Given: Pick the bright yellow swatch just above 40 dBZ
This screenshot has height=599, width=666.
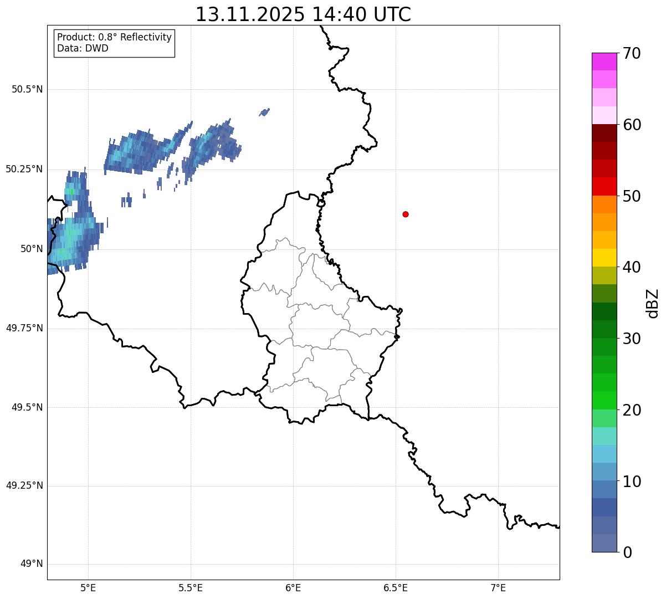Looking at the screenshot, I should [x=604, y=258].
